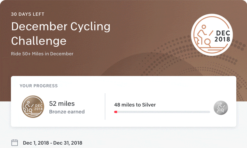247x148 pixels.
Task: Click Ride 50+ Miles in December subtitle
Action: 42,54
